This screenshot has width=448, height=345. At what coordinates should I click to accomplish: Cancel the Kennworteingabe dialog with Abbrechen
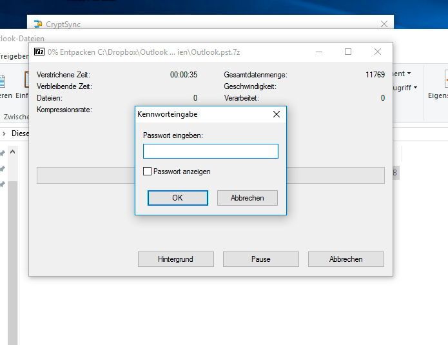tap(248, 198)
